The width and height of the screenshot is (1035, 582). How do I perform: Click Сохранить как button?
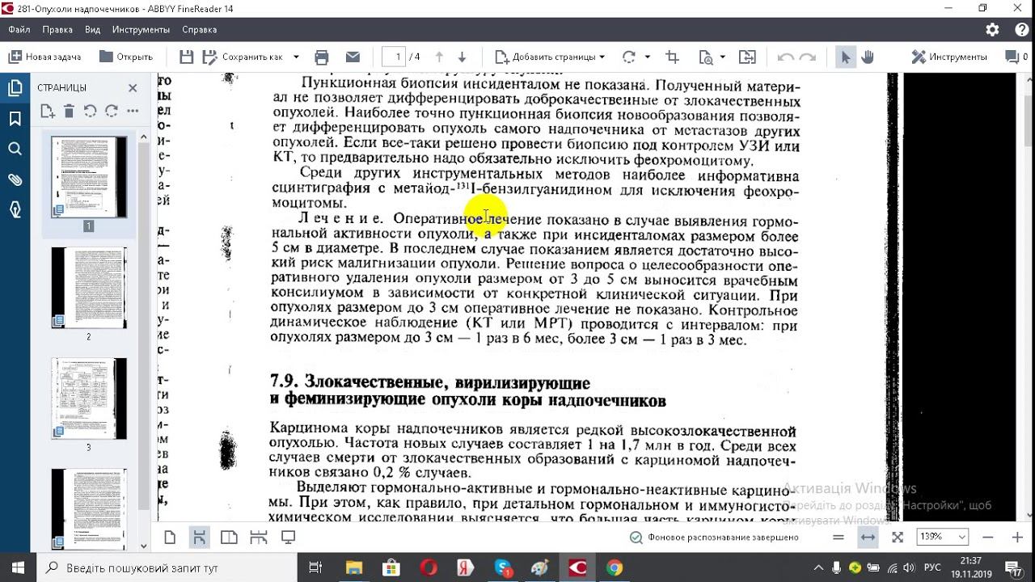tap(243, 57)
